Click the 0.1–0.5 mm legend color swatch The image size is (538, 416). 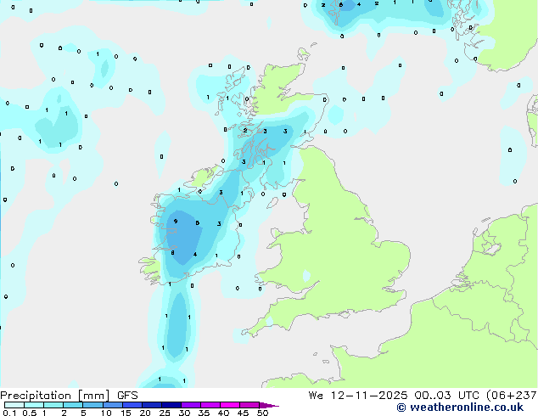[x=14, y=405]
